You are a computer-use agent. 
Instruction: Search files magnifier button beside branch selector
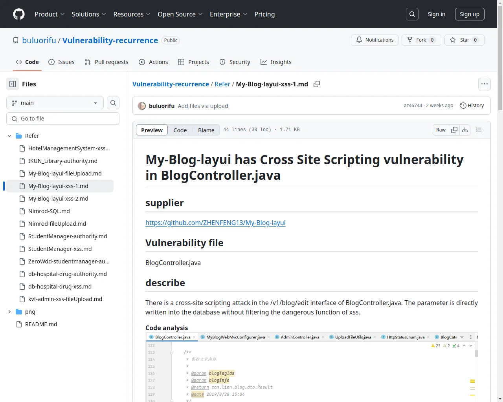pyautogui.click(x=113, y=103)
